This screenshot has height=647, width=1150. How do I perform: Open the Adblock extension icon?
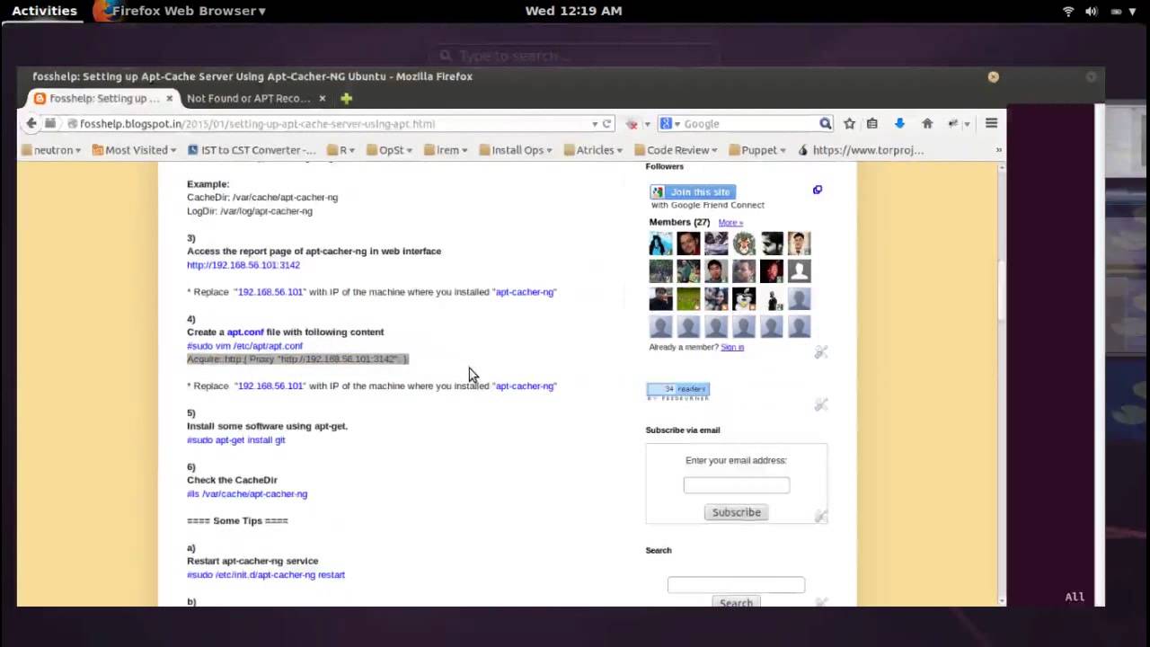(632, 124)
